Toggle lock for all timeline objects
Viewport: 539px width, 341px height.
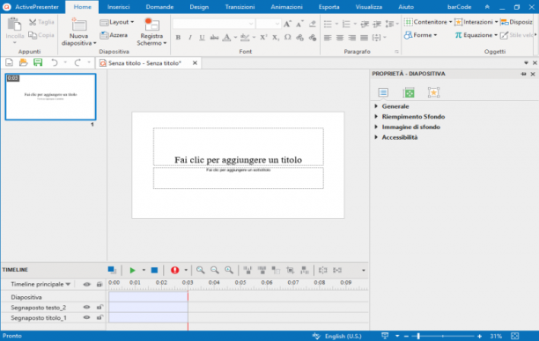click(x=100, y=284)
